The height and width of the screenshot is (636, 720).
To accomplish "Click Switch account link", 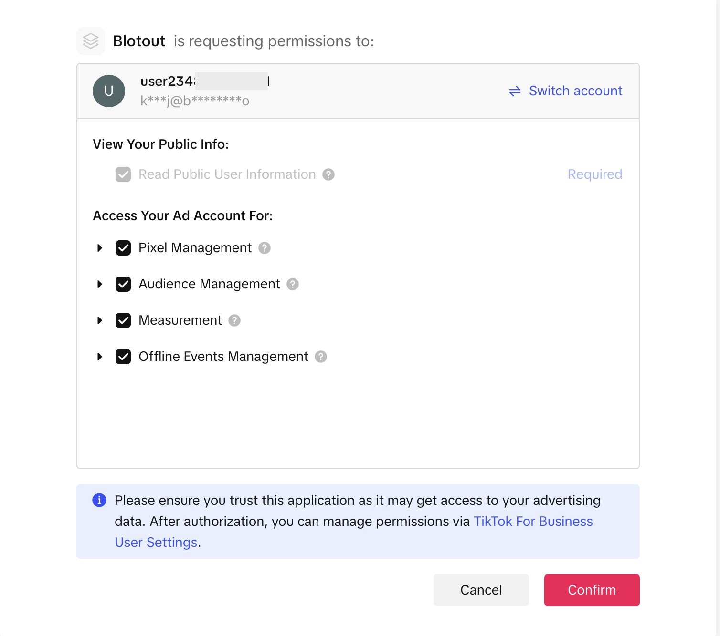I will (x=566, y=91).
